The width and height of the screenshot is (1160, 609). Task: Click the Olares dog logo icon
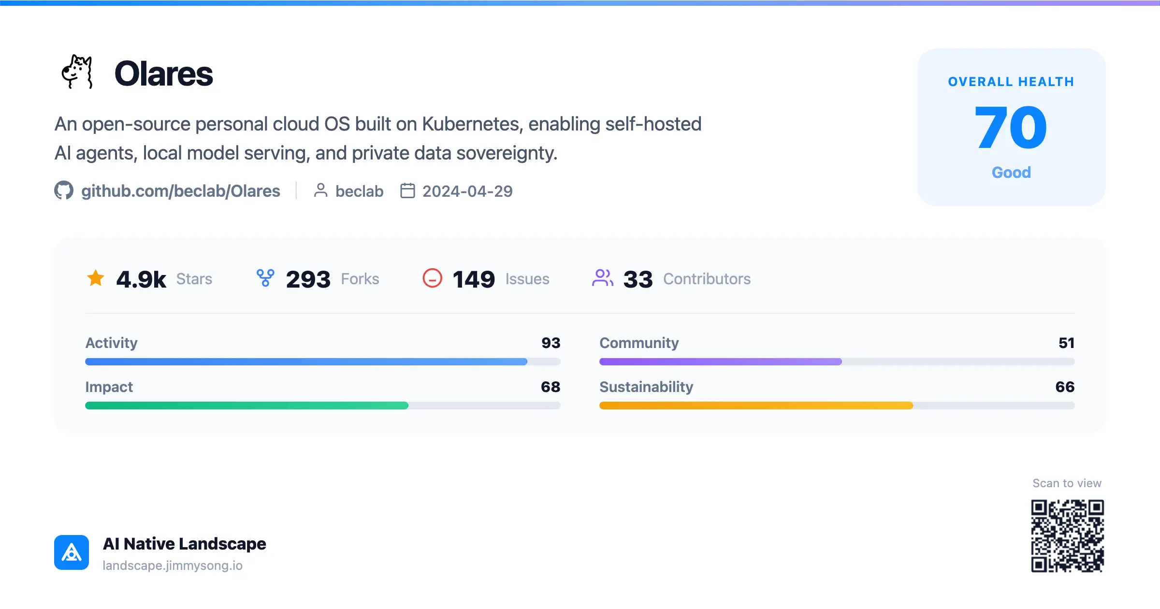[77, 72]
